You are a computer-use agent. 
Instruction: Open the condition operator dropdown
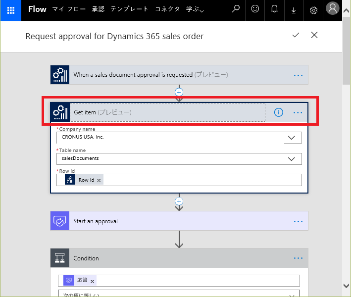click(x=179, y=294)
